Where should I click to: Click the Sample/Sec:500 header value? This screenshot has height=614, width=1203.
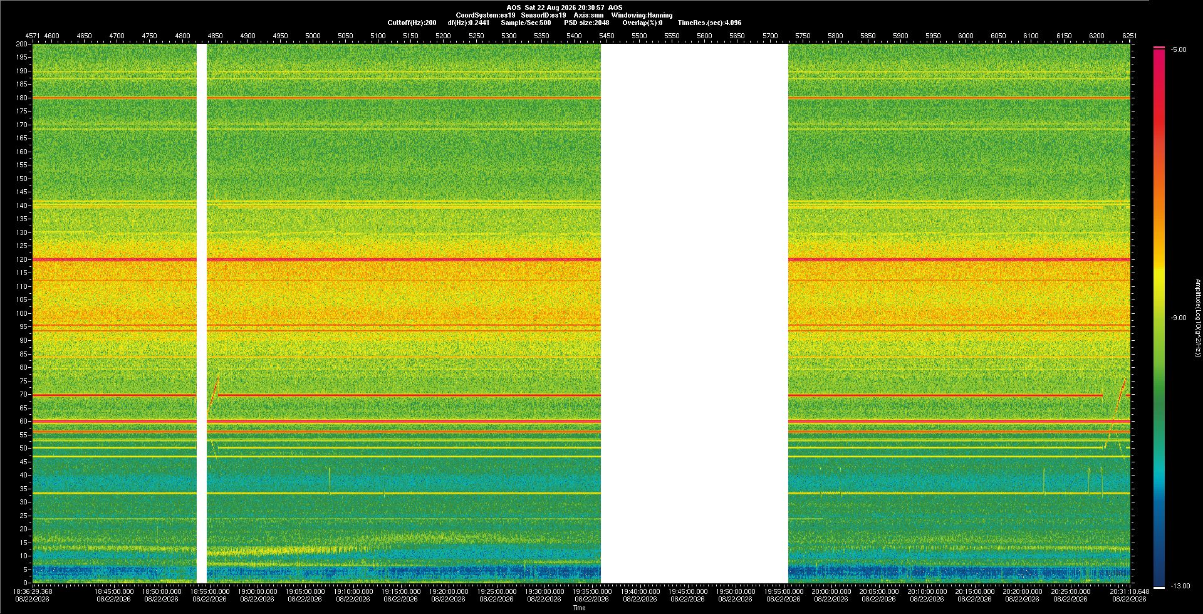click(x=526, y=23)
